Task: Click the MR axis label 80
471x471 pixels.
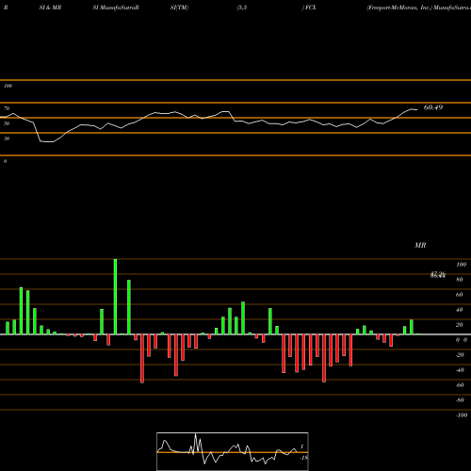Action: click(460, 280)
